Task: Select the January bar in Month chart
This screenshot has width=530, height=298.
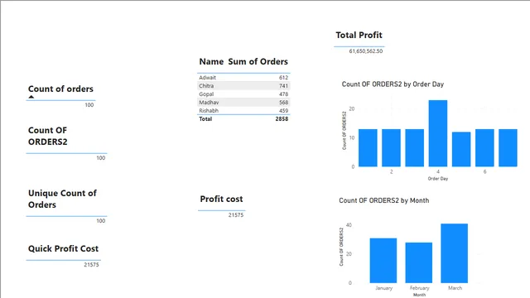Action: click(x=383, y=261)
